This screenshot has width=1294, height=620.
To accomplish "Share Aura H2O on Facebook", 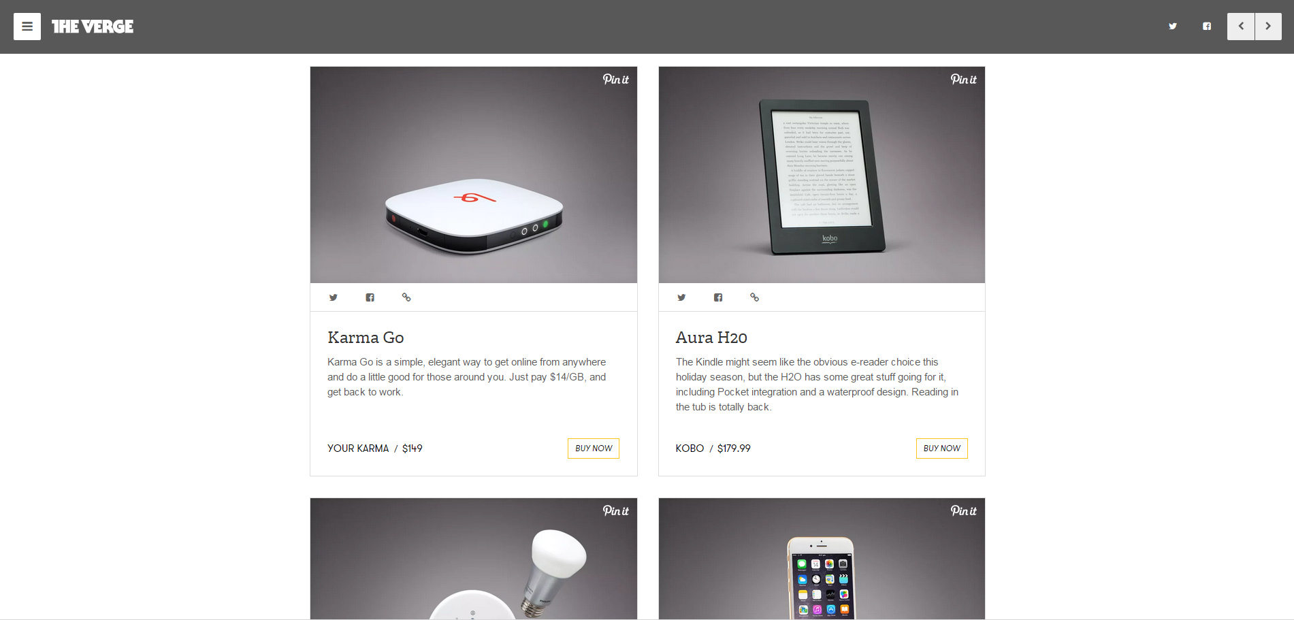I will (718, 297).
